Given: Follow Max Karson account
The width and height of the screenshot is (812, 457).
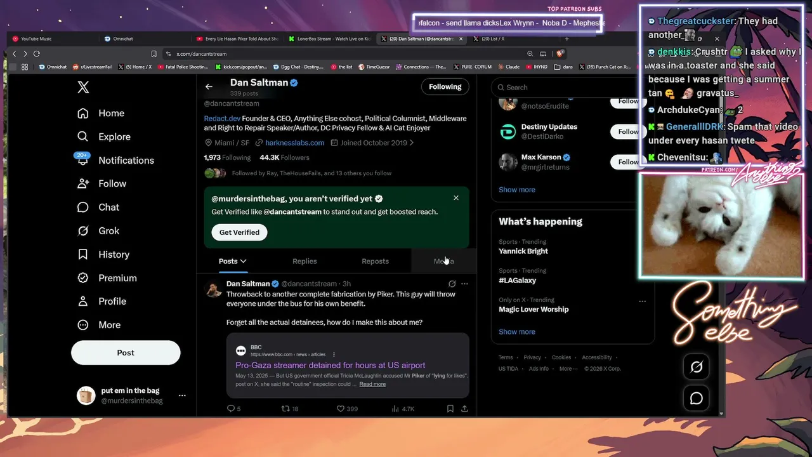Looking at the screenshot, I should [x=628, y=162].
